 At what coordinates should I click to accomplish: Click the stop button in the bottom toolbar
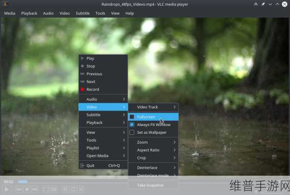tap(27, 189)
